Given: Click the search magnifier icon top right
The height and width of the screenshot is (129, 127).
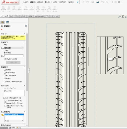Looking at the screenshot, I should coord(119,17).
